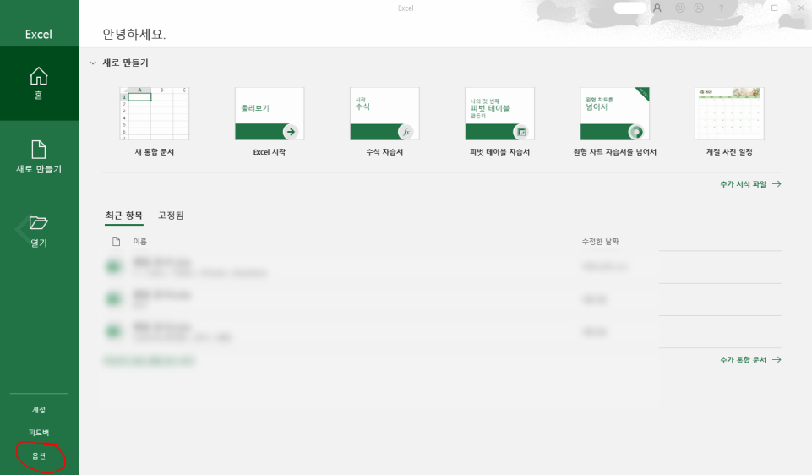Image resolution: width=812 pixels, height=475 pixels.
Task: Sort recent files by 이름 column
Action: coord(139,242)
